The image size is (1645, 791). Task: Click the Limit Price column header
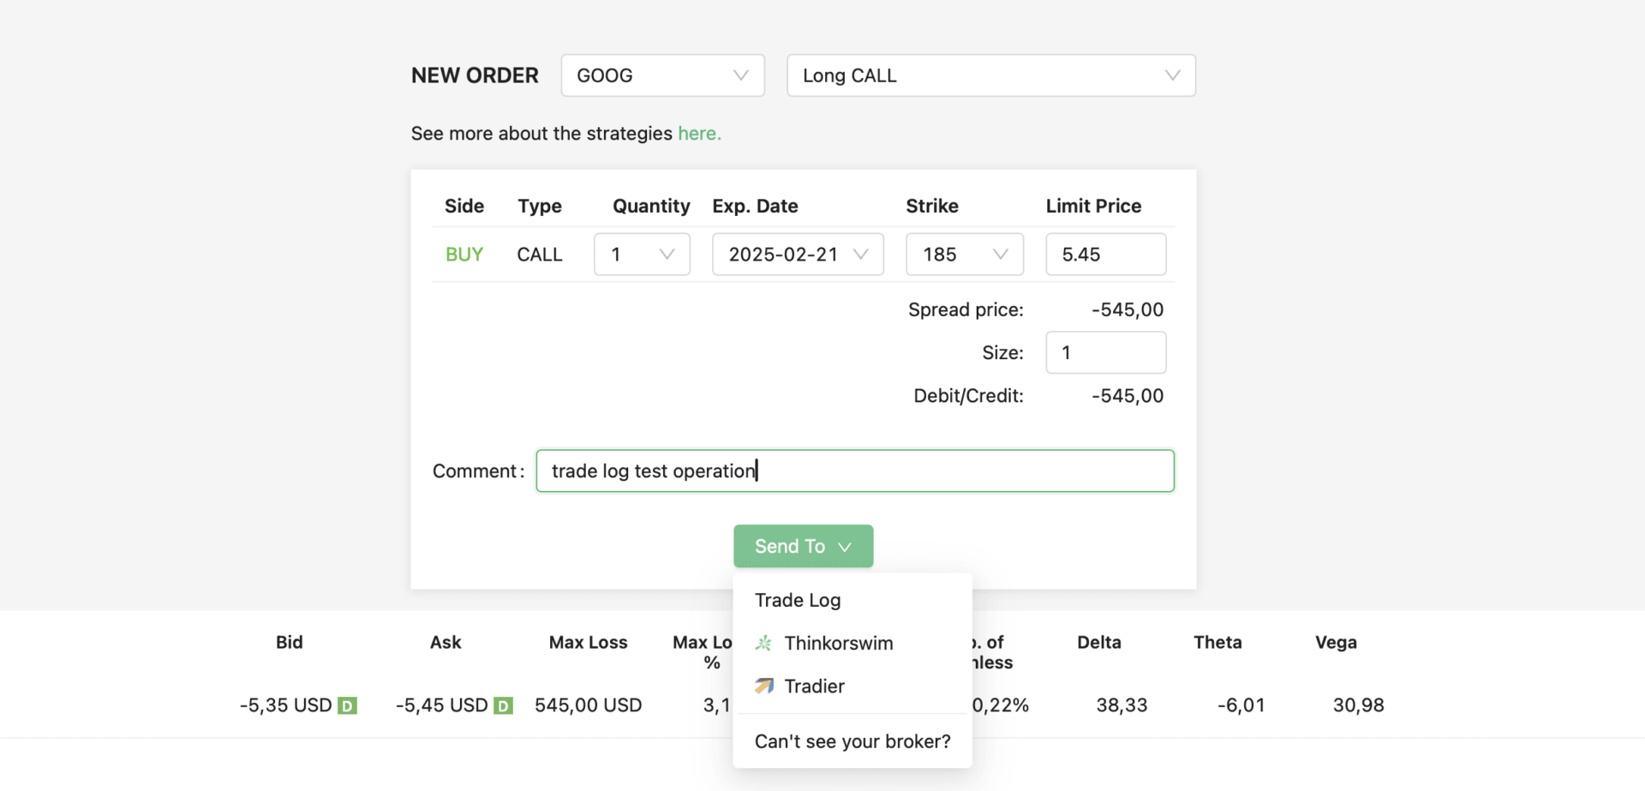point(1093,206)
